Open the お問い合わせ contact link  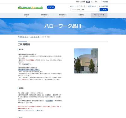92,6
